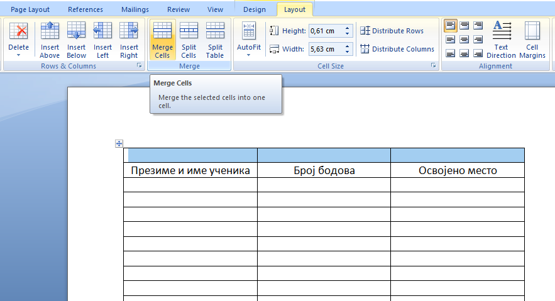Click the cell 'Освојено место'
This screenshot has height=301, width=555.
(x=458, y=170)
